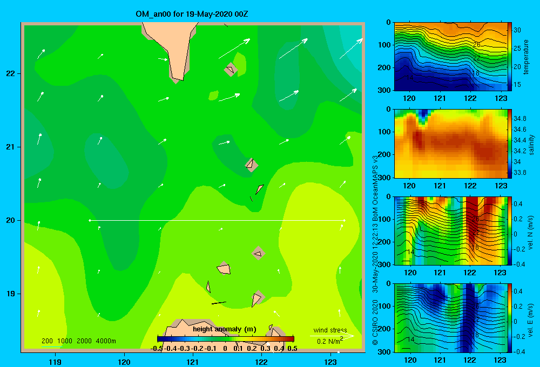Click the "wind stress" legend label
The image size is (540, 367).
click(330, 330)
